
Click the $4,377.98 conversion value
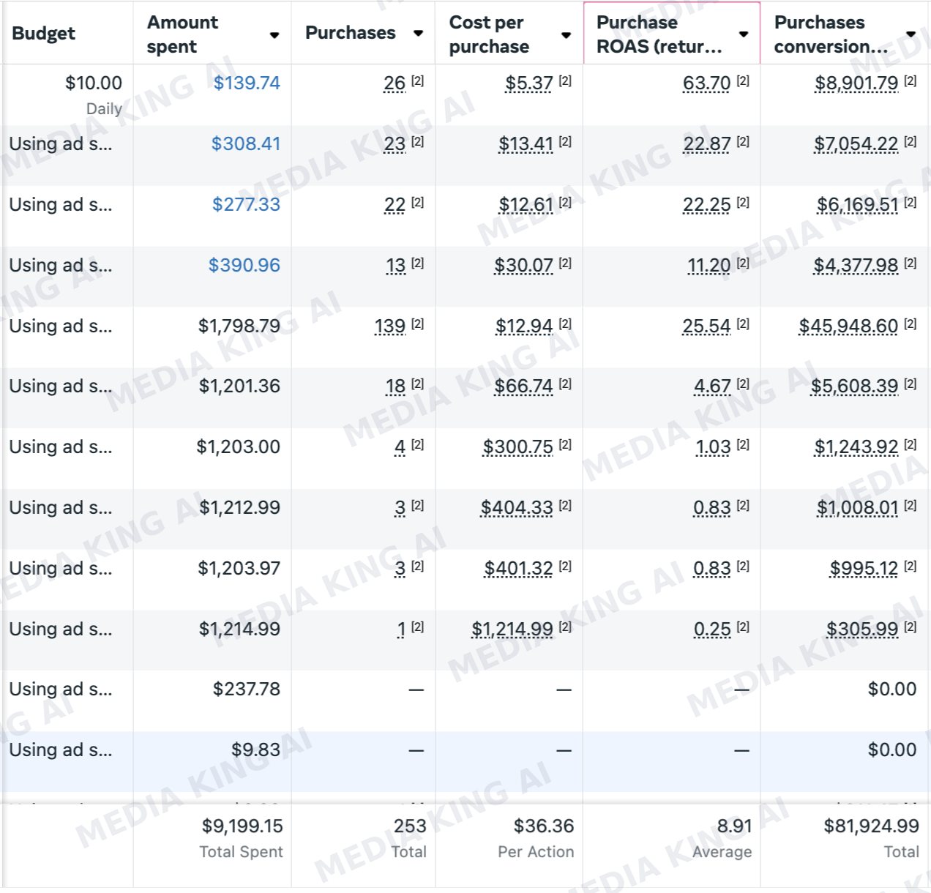[x=856, y=266]
